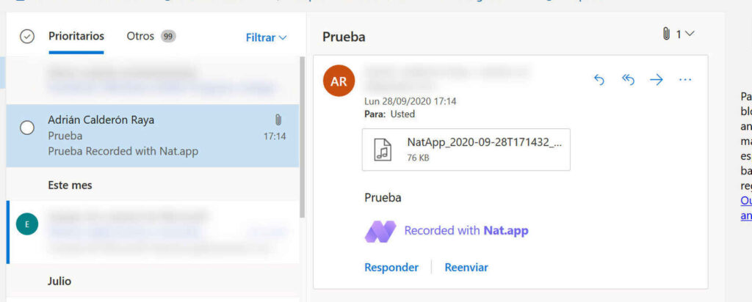Click the Reply All double-arrow icon
This screenshot has width=752, height=302.
(x=628, y=80)
